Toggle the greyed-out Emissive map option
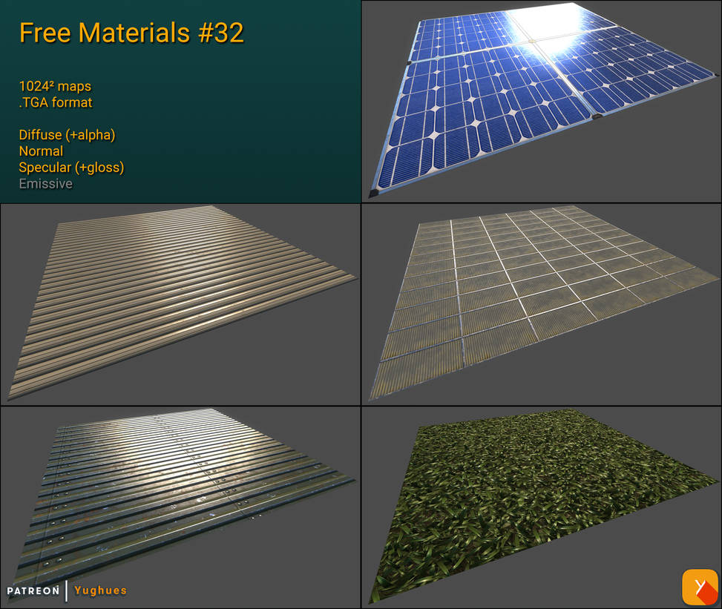Image resolution: width=722 pixels, height=609 pixels. [x=46, y=183]
